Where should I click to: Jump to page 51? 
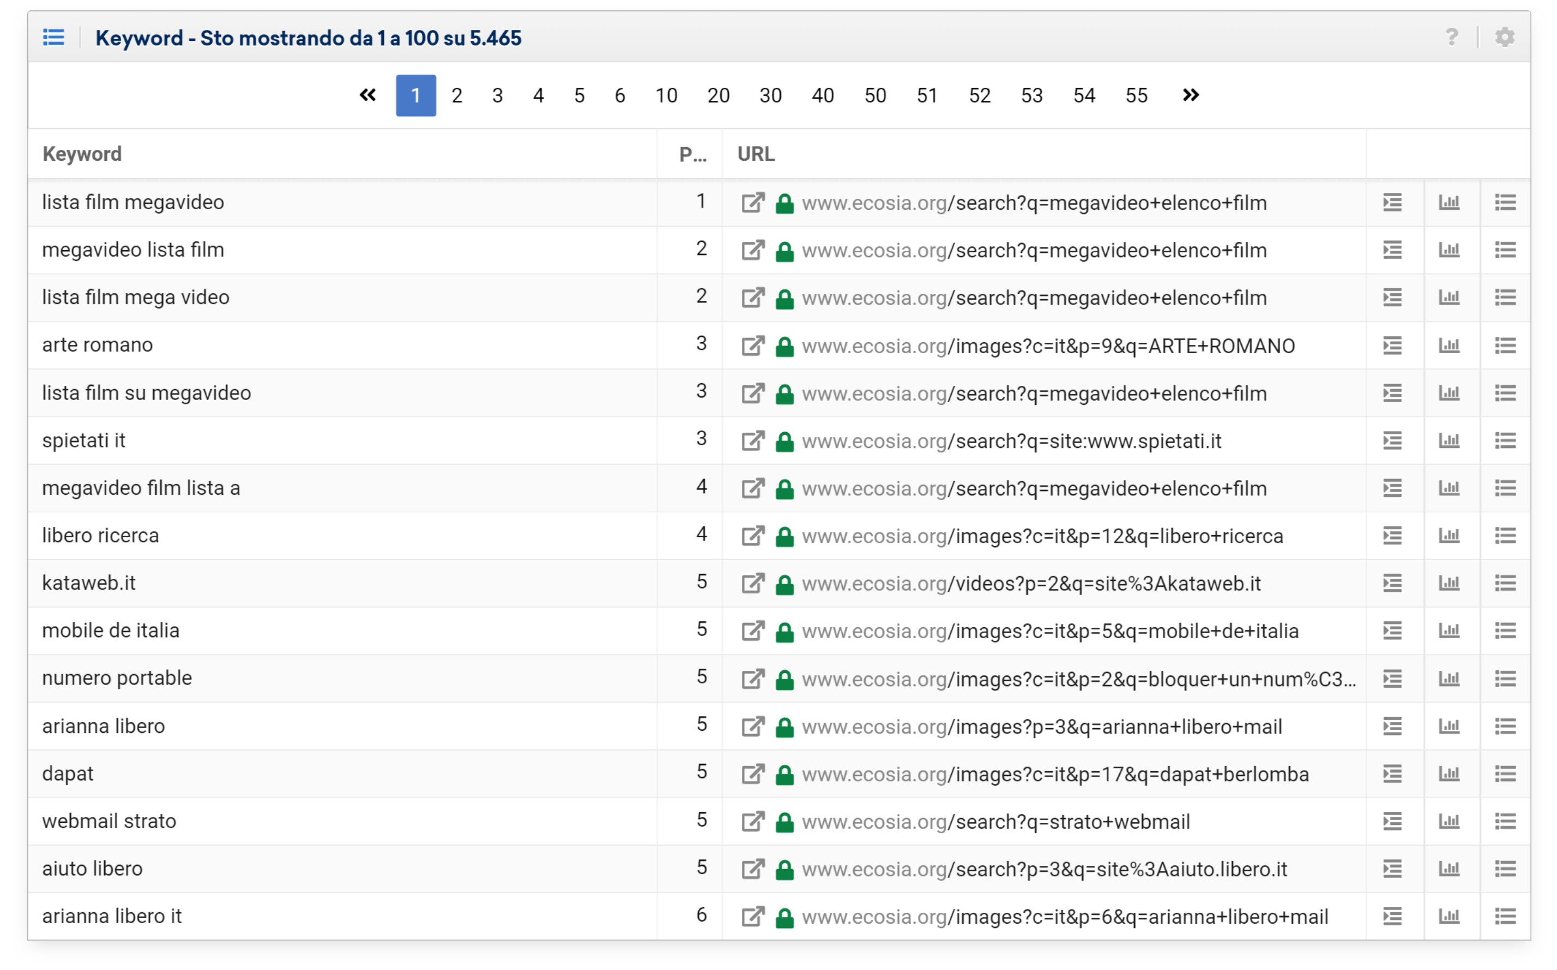pos(927,95)
